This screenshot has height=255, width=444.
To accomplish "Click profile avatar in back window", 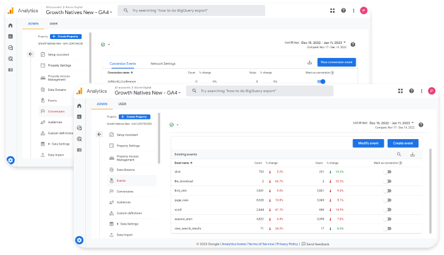I will 364,10.
